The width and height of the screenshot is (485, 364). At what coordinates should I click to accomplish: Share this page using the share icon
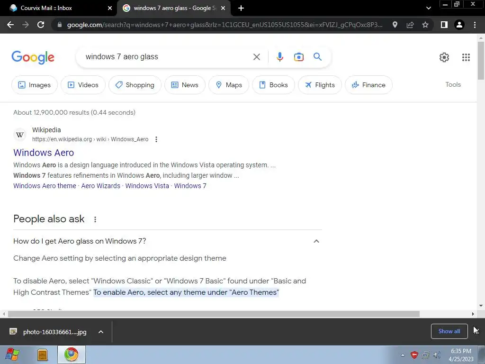(410, 25)
